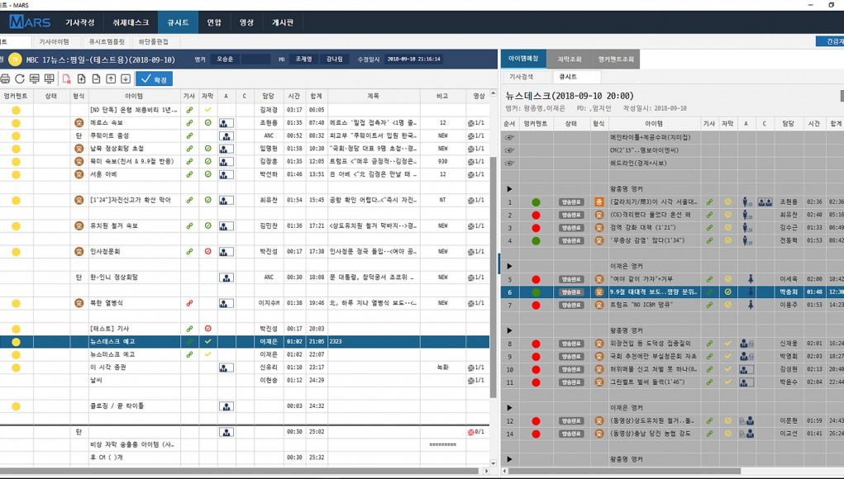The image size is (844, 479).
Task: Click the left cuesheet vertical scrollbar
Action: [494, 248]
